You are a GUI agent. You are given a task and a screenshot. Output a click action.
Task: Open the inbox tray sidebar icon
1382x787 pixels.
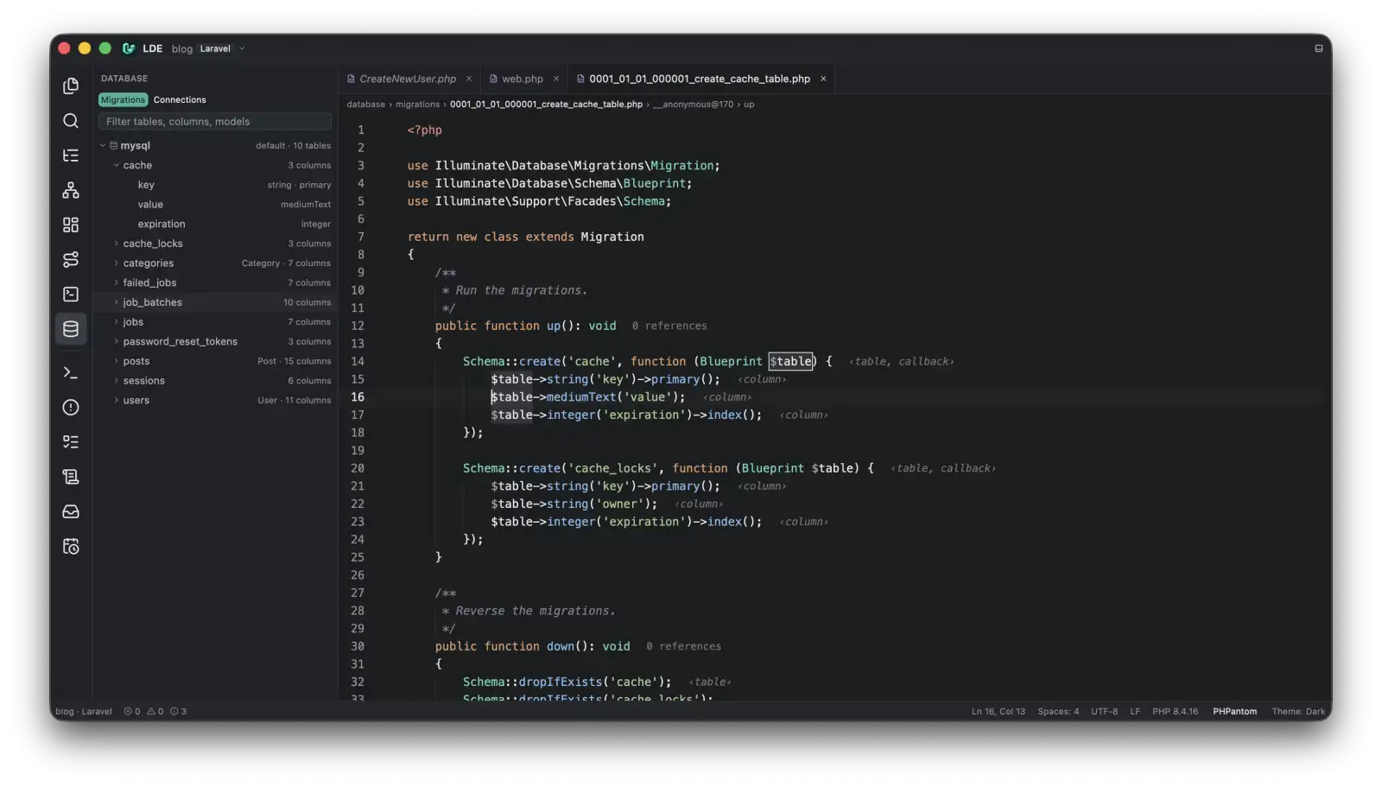[x=71, y=511]
